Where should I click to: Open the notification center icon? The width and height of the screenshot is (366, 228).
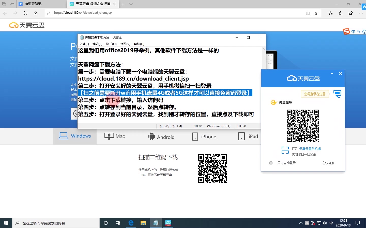point(358,223)
